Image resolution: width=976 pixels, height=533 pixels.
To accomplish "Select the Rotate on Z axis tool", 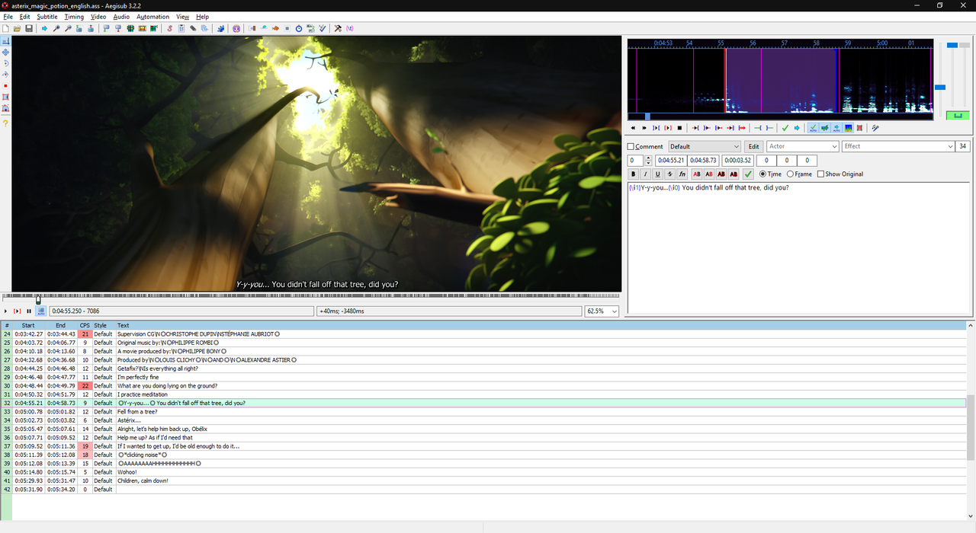I will click(x=5, y=63).
